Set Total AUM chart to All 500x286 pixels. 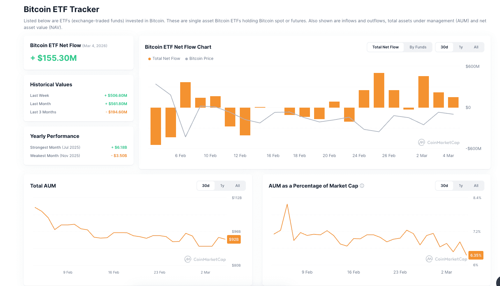click(x=238, y=186)
